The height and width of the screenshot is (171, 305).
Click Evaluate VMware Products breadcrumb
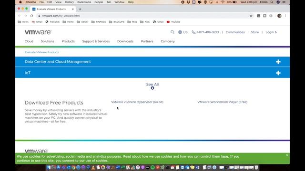click(x=41, y=52)
